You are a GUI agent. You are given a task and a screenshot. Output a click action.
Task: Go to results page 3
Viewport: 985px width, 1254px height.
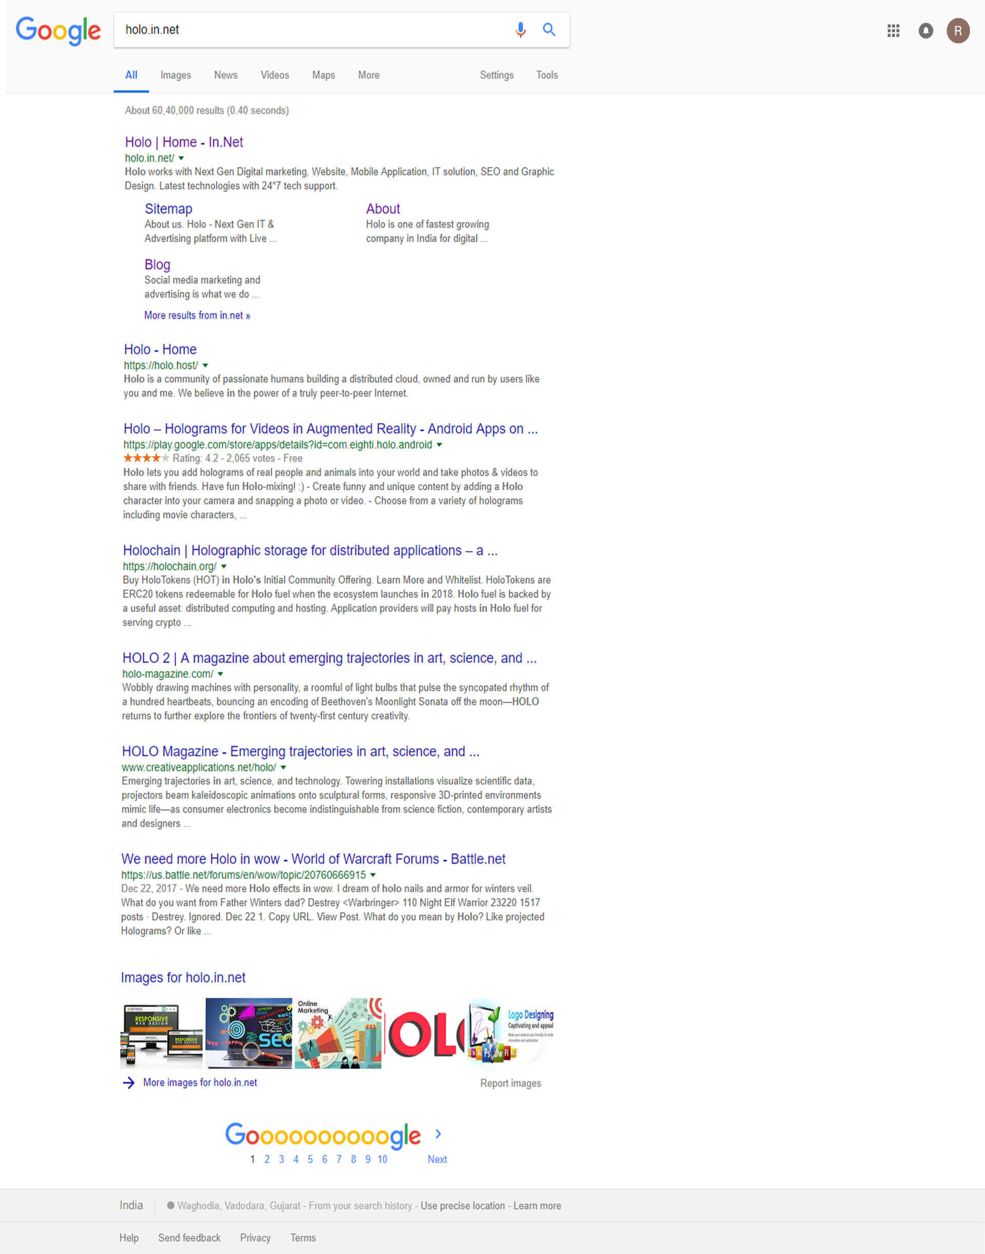(282, 1160)
